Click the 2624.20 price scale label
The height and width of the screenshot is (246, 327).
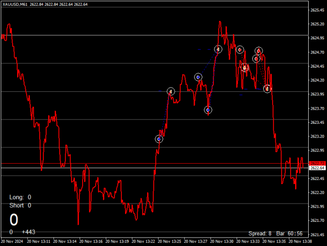pos(317,80)
